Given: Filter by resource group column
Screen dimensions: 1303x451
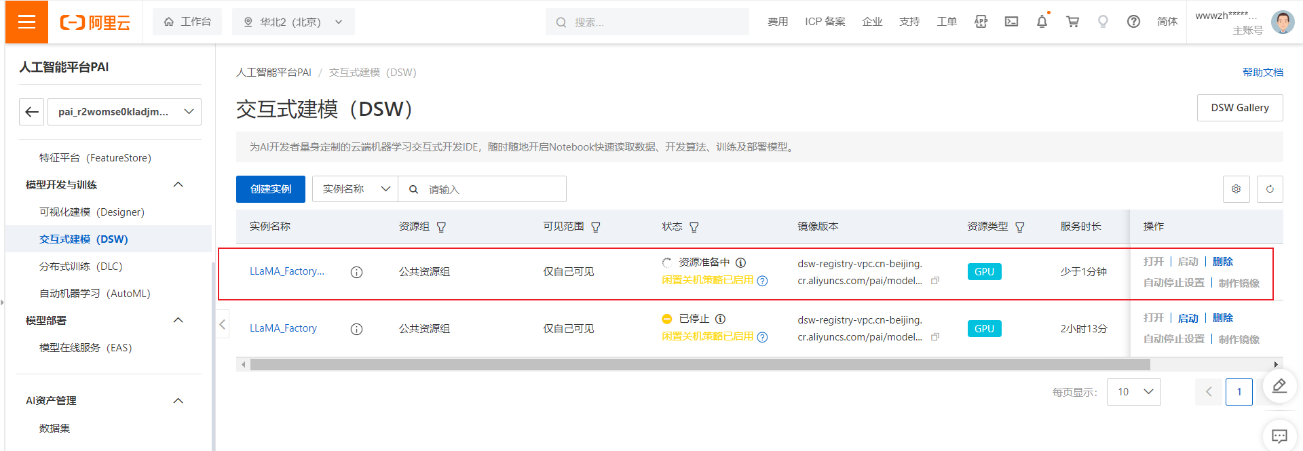Looking at the screenshot, I should [x=441, y=227].
